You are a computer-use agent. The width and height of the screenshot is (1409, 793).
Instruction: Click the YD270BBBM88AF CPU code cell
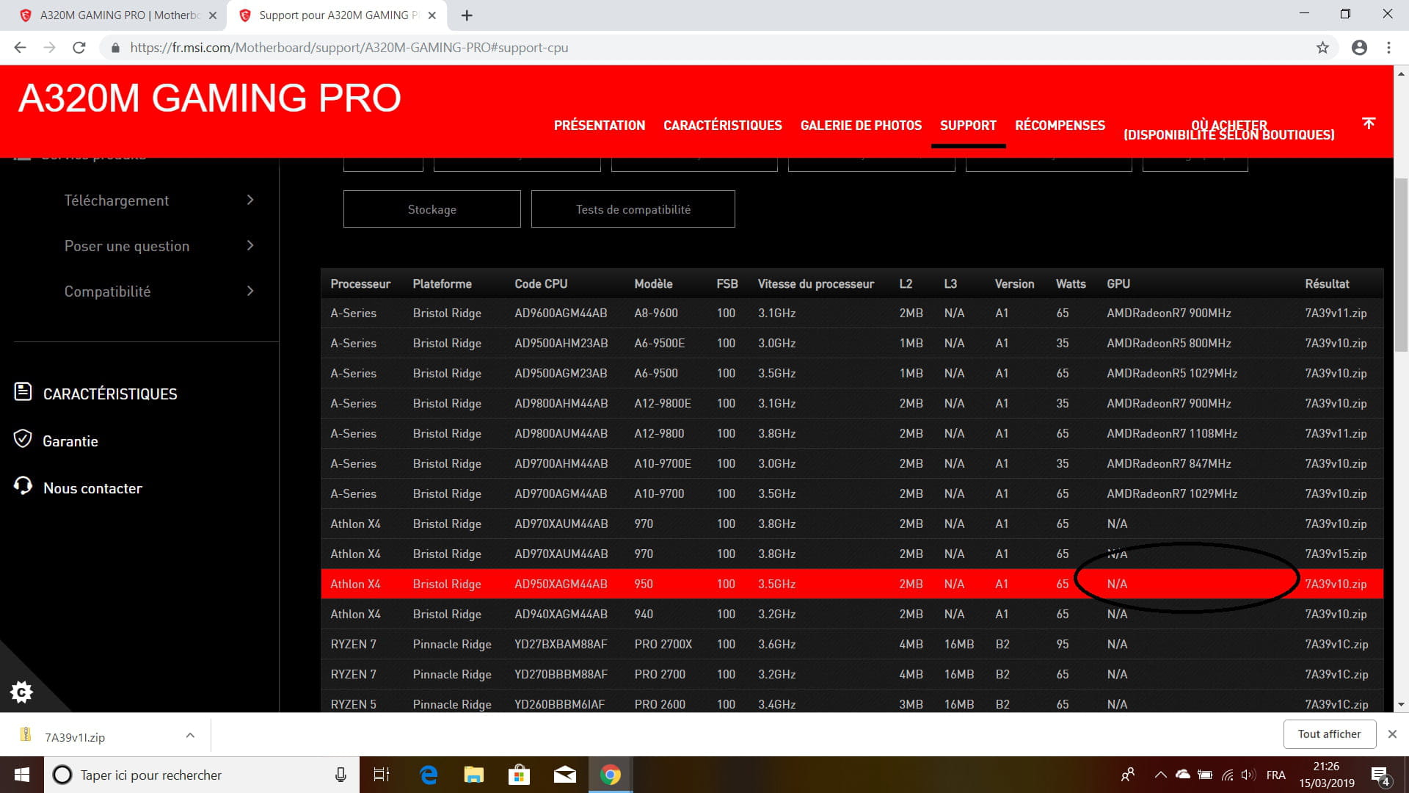pyautogui.click(x=561, y=674)
